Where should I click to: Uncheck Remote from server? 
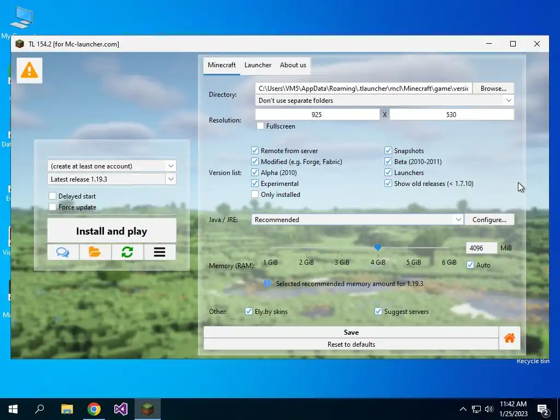click(x=255, y=151)
